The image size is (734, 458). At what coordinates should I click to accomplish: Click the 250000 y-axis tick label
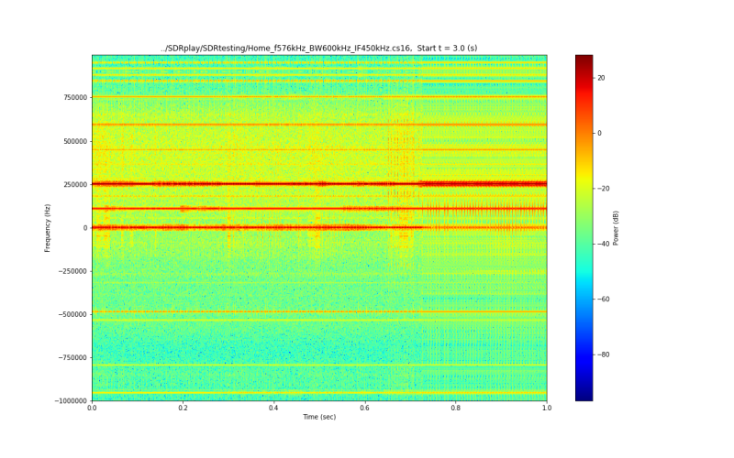tap(75, 185)
